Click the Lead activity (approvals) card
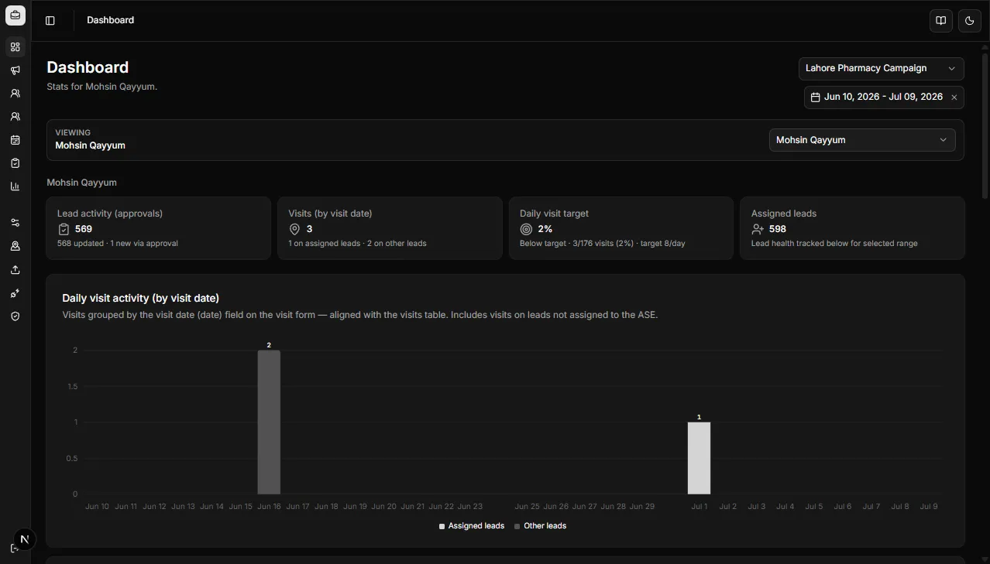The image size is (990, 564). (159, 228)
